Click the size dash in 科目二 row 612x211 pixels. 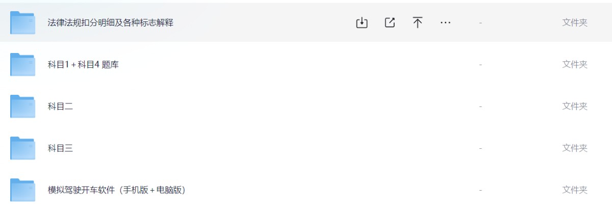(x=480, y=107)
